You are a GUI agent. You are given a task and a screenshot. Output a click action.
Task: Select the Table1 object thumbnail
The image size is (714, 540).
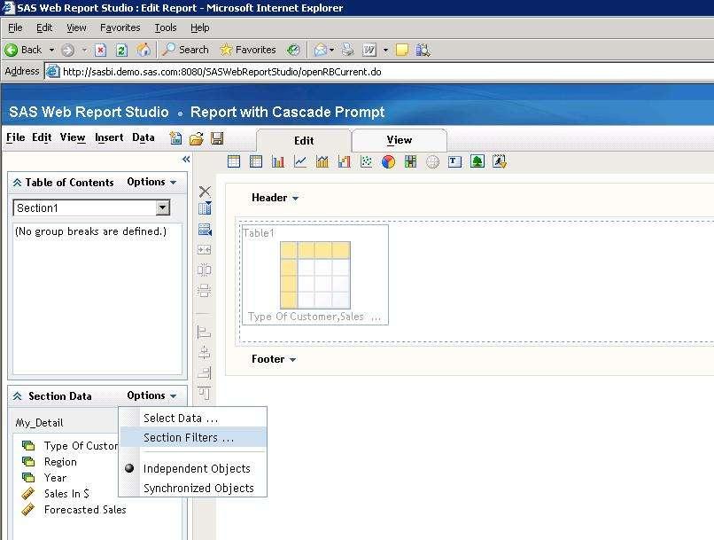pyautogui.click(x=315, y=275)
